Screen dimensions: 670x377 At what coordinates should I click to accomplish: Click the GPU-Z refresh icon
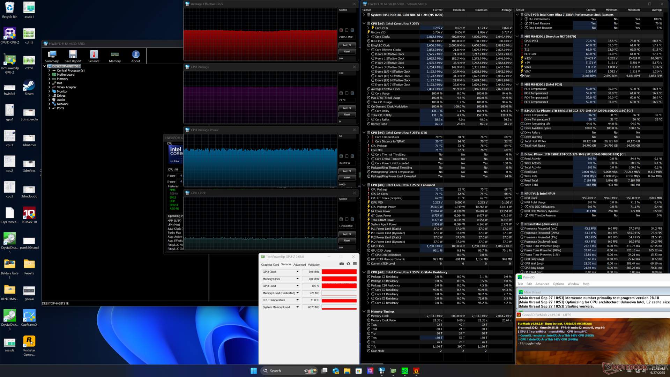pyautogui.click(x=348, y=264)
